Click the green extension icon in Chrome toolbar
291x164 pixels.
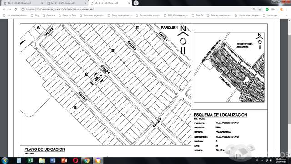click(x=267, y=9)
